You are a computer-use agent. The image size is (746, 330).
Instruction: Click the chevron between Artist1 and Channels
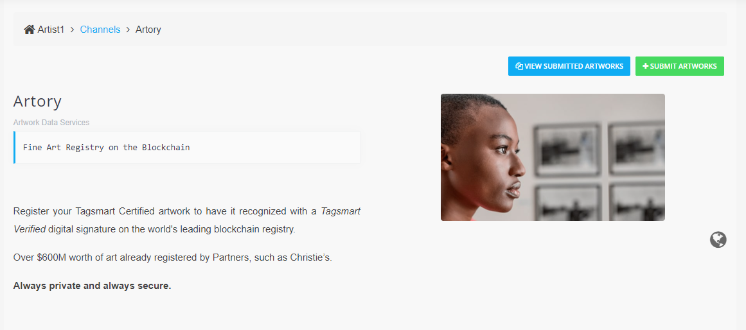point(73,30)
